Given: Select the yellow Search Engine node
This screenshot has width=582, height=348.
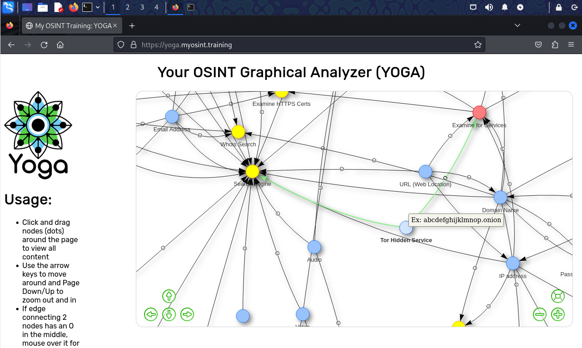Looking at the screenshot, I should (x=252, y=171).
